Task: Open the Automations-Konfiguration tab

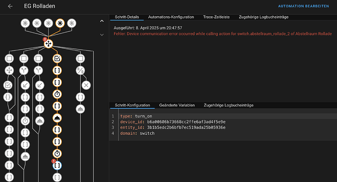Action: 171,17
